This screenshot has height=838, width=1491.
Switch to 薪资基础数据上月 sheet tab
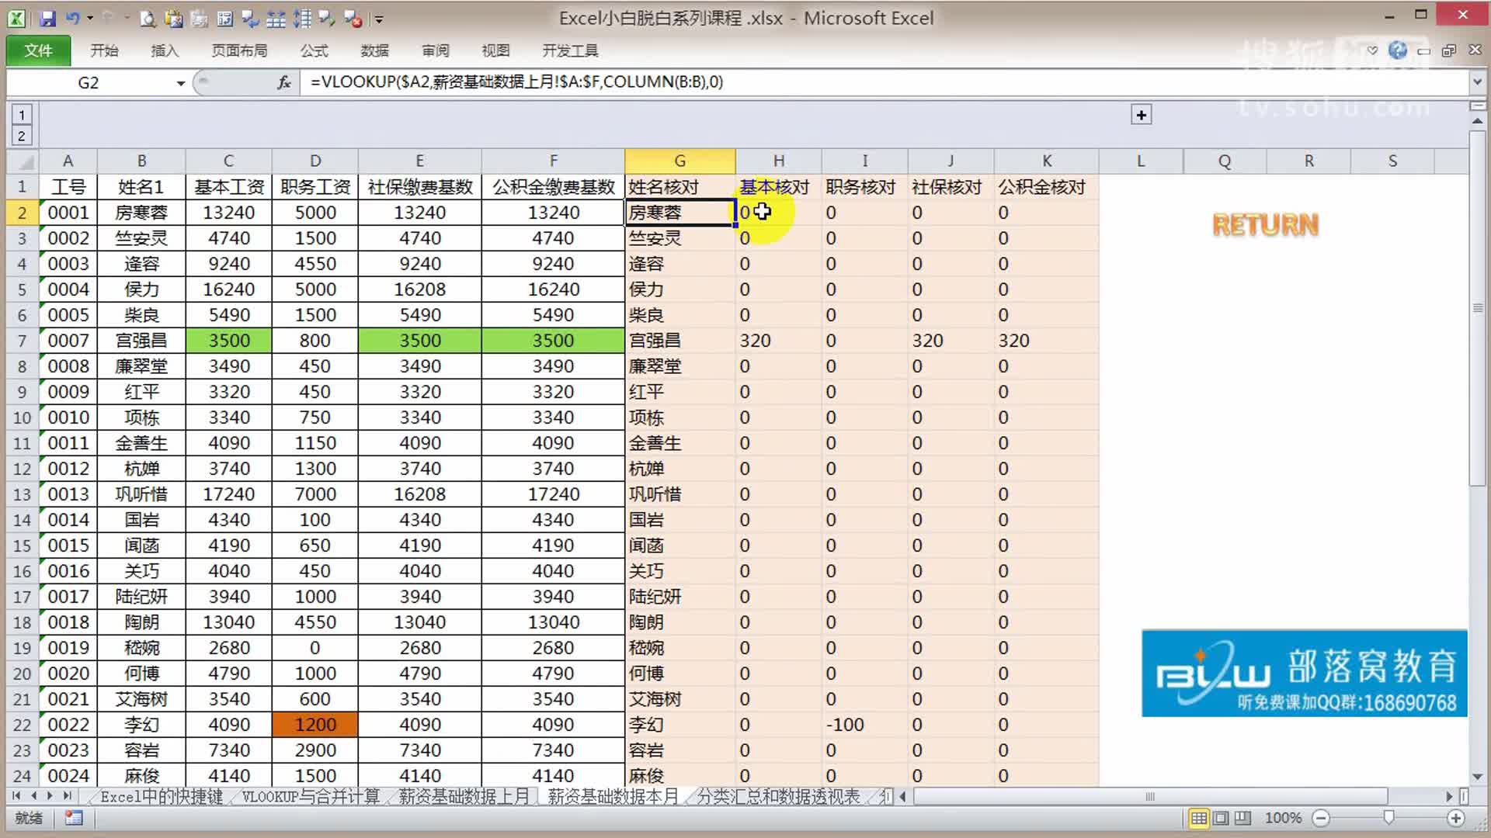coord(464,796)
